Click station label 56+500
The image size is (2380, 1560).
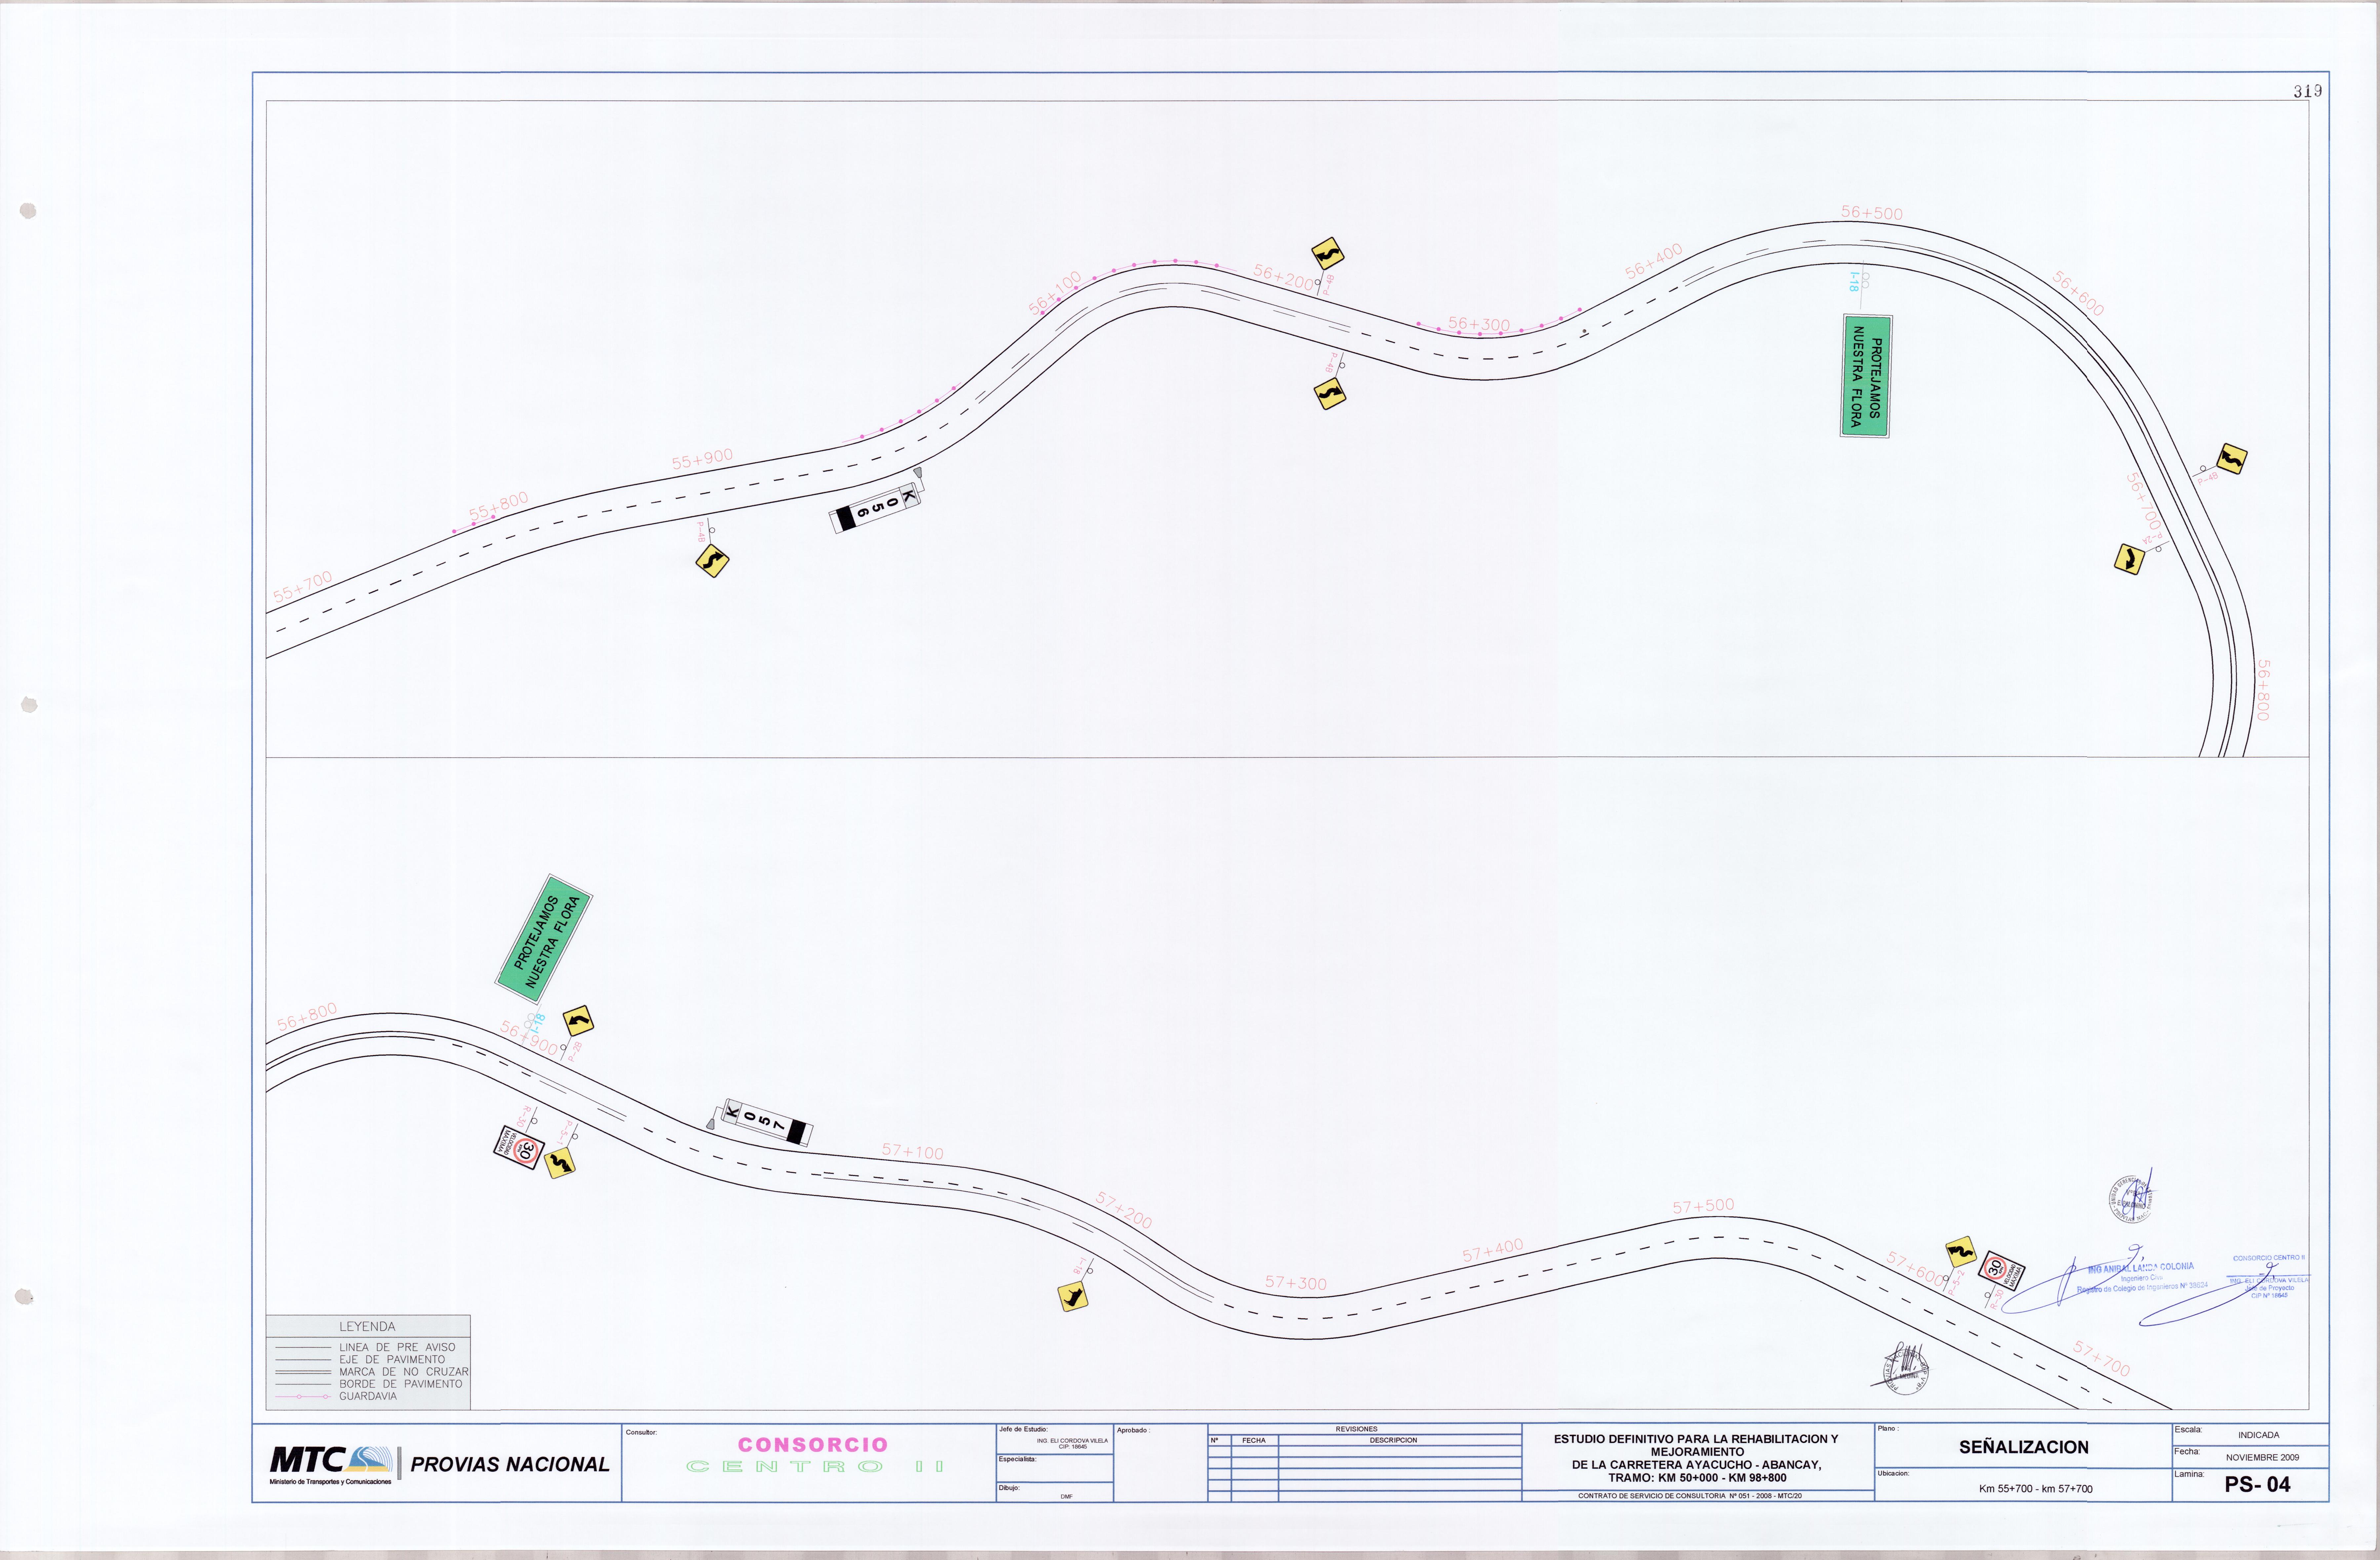pos(1872,213)
